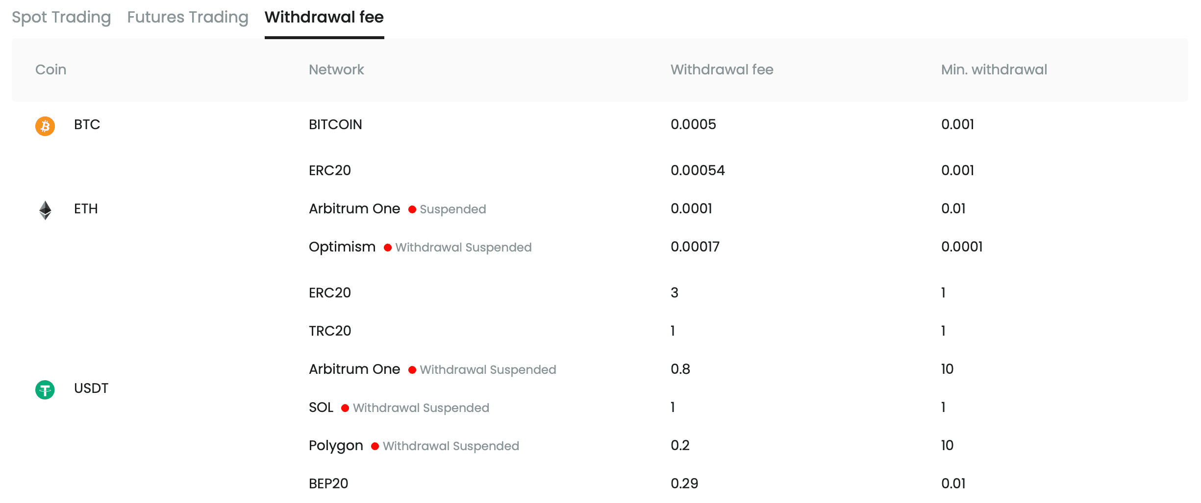Switch to the Spot Trading tab

61,17
